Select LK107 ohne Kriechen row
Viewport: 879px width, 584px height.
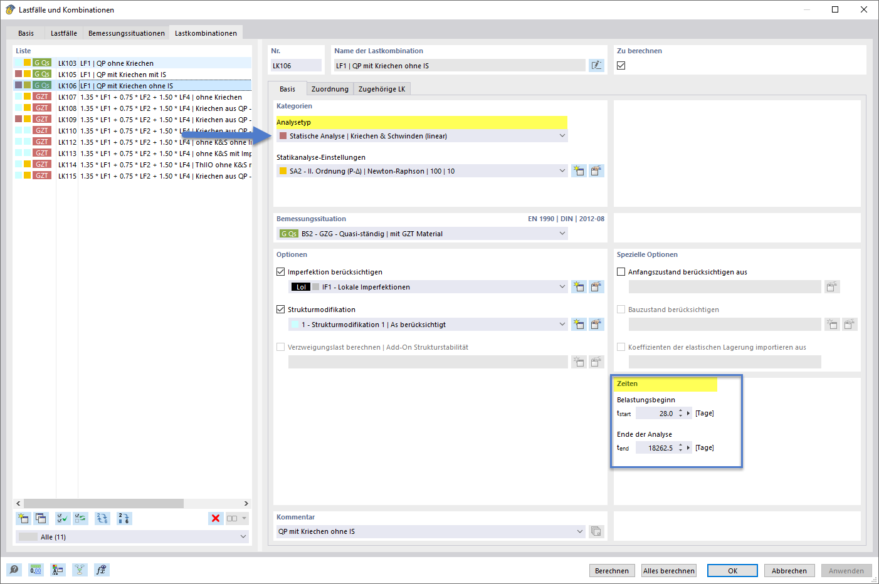[x=132, y=96]
